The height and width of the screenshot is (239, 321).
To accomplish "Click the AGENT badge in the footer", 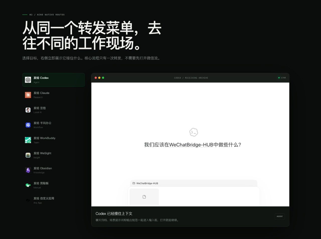I will pos(280,216).
